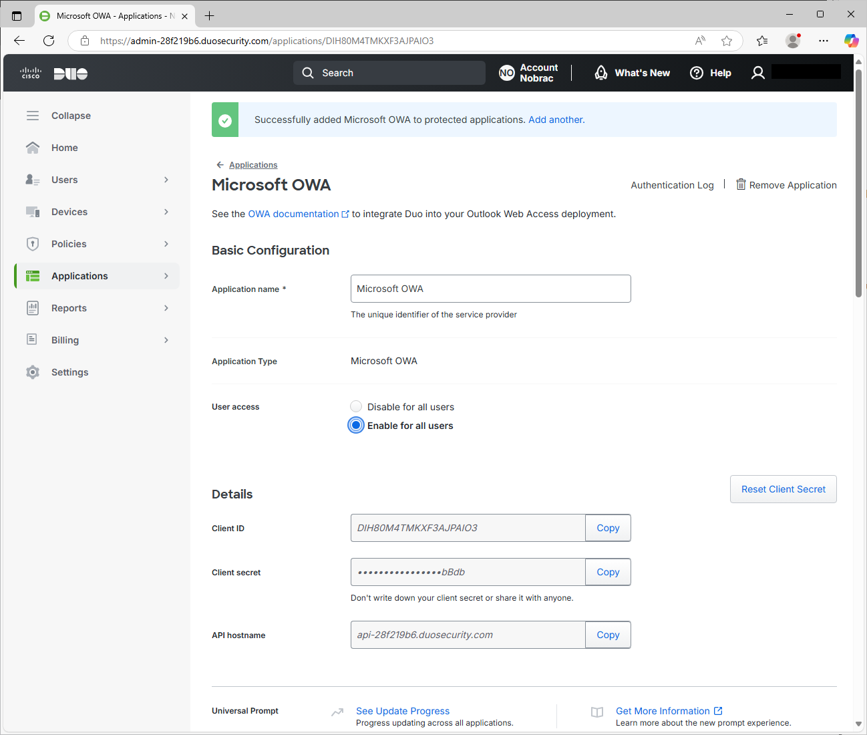Copy the API hostname

coord(608,635)
